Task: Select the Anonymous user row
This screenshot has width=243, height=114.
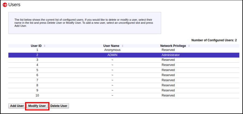Action: (112, 50)
